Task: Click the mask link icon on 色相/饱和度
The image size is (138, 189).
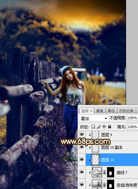Action: tap(104, 185)
